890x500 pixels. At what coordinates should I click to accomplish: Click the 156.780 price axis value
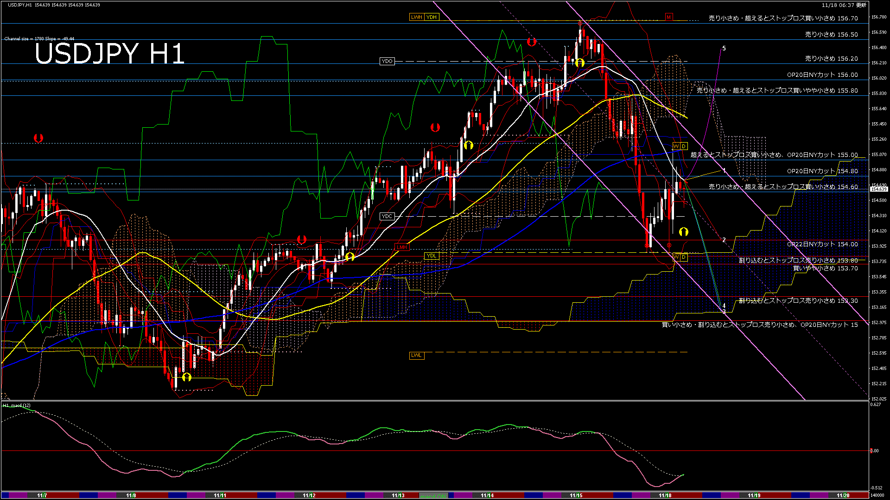coord(879,17)
